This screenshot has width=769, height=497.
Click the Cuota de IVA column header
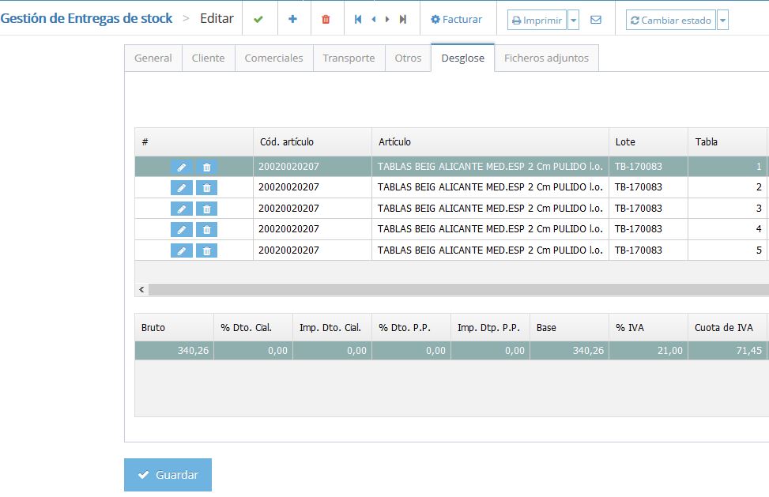pos(728,327)
